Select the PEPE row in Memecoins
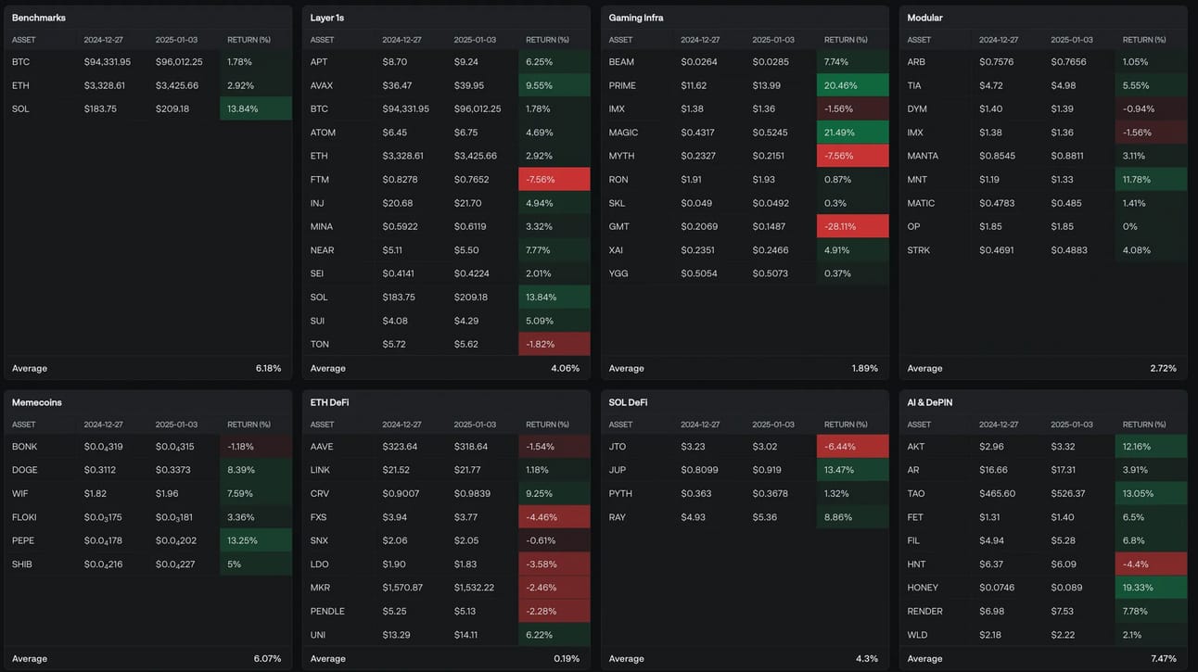The width and height of the screenshot is (1198, 672). (x=147, y=540)
